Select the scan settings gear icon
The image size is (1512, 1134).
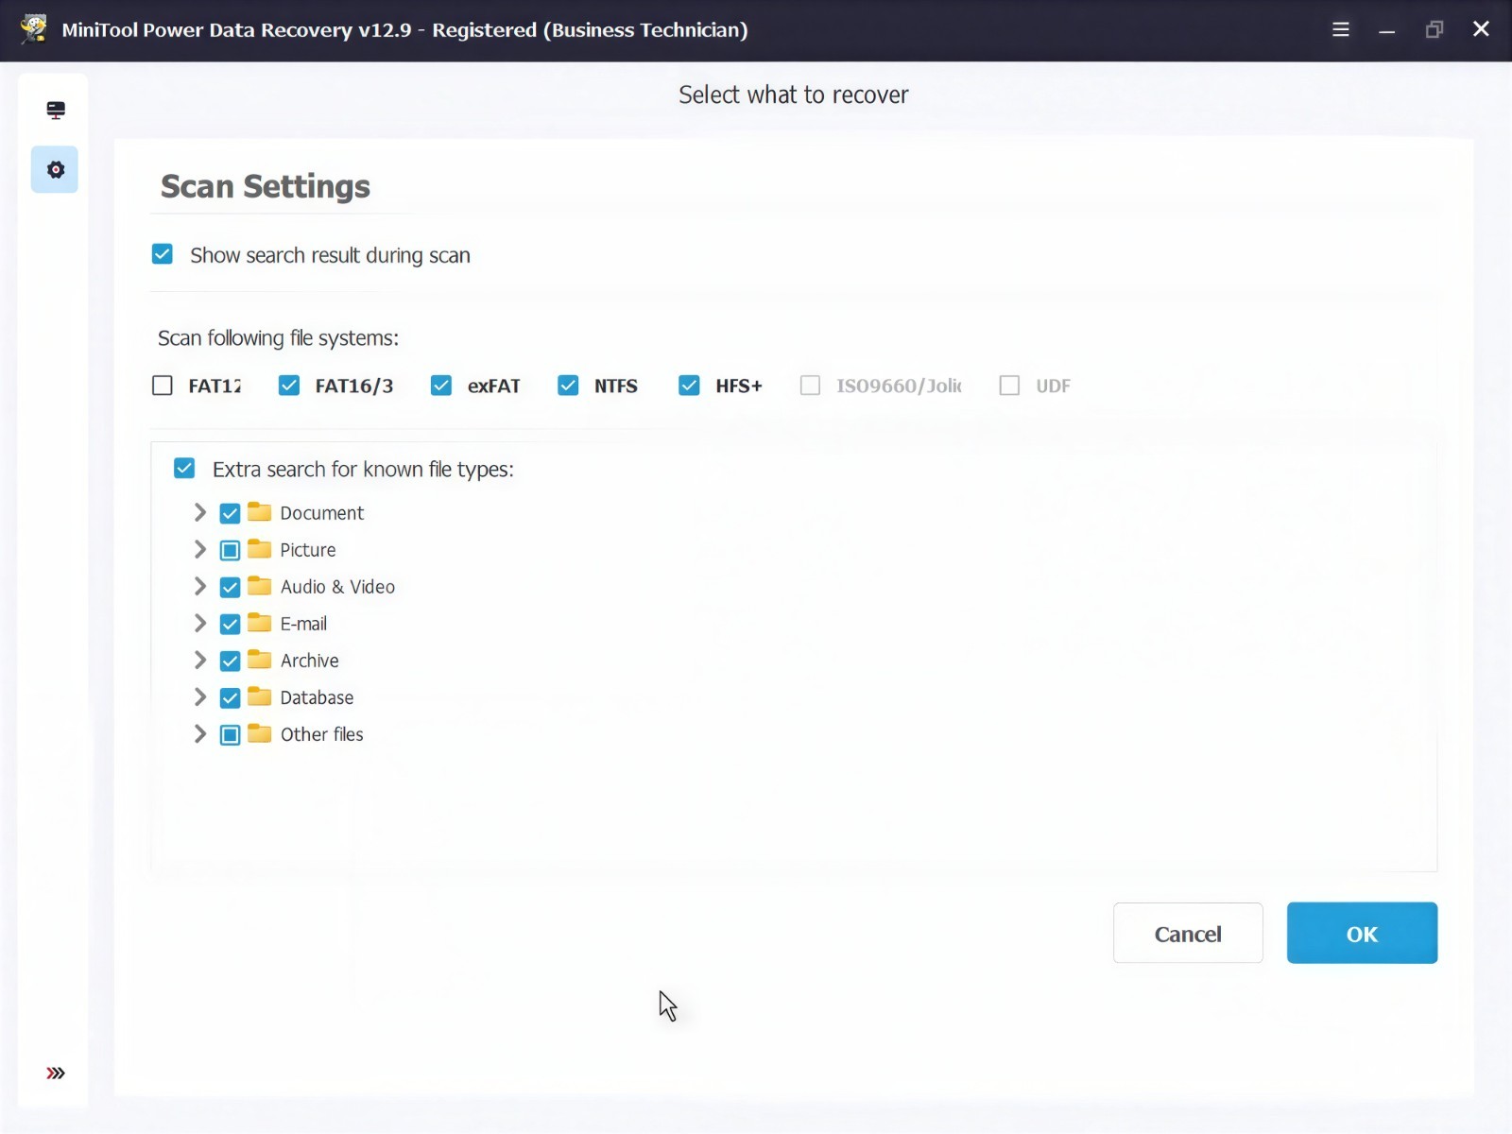tap(55, 170)
